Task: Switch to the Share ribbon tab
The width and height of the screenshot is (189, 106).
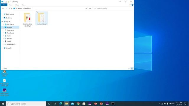Action: pos(17,5)
